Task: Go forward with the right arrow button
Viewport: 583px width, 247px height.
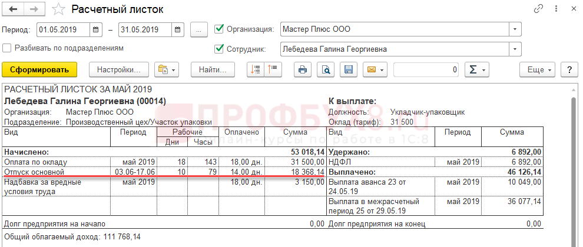Action: tap(35, 9)
